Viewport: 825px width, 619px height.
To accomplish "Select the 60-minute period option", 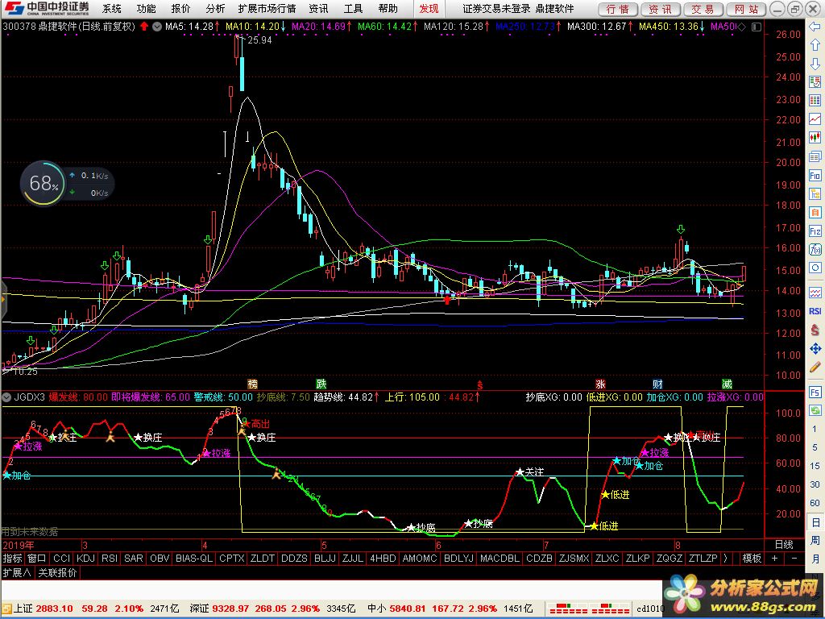I will 815,503.
